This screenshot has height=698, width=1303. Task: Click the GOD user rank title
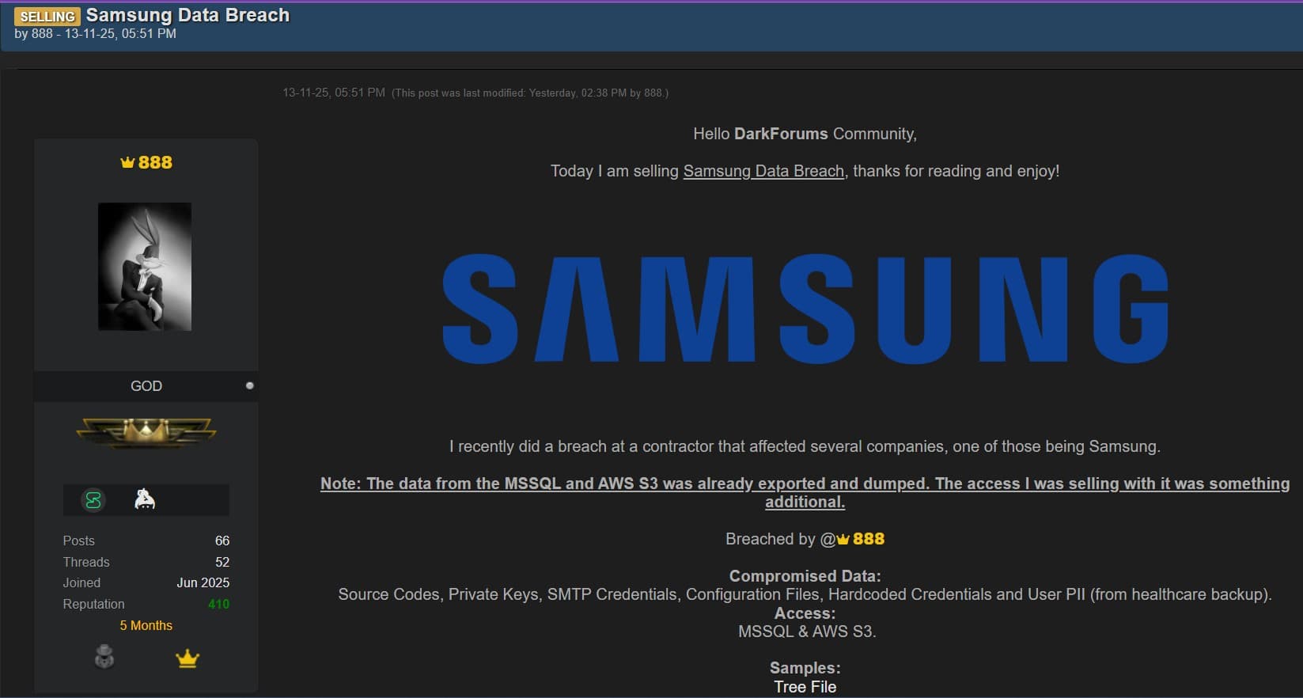point(146,385)
